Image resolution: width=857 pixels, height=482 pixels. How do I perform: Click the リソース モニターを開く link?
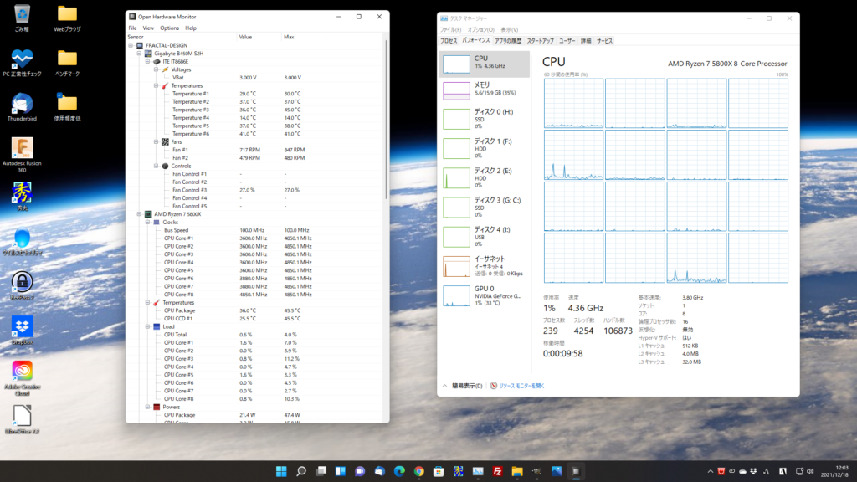tap(521, 386)
